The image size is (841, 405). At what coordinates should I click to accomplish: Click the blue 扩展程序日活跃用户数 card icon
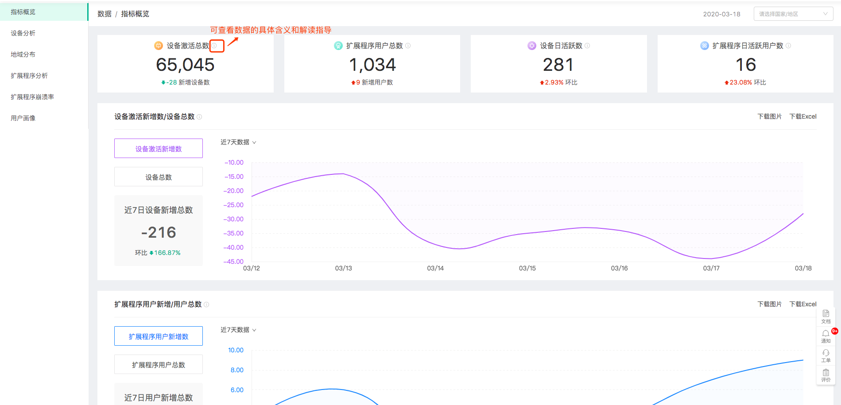[705, 46]
